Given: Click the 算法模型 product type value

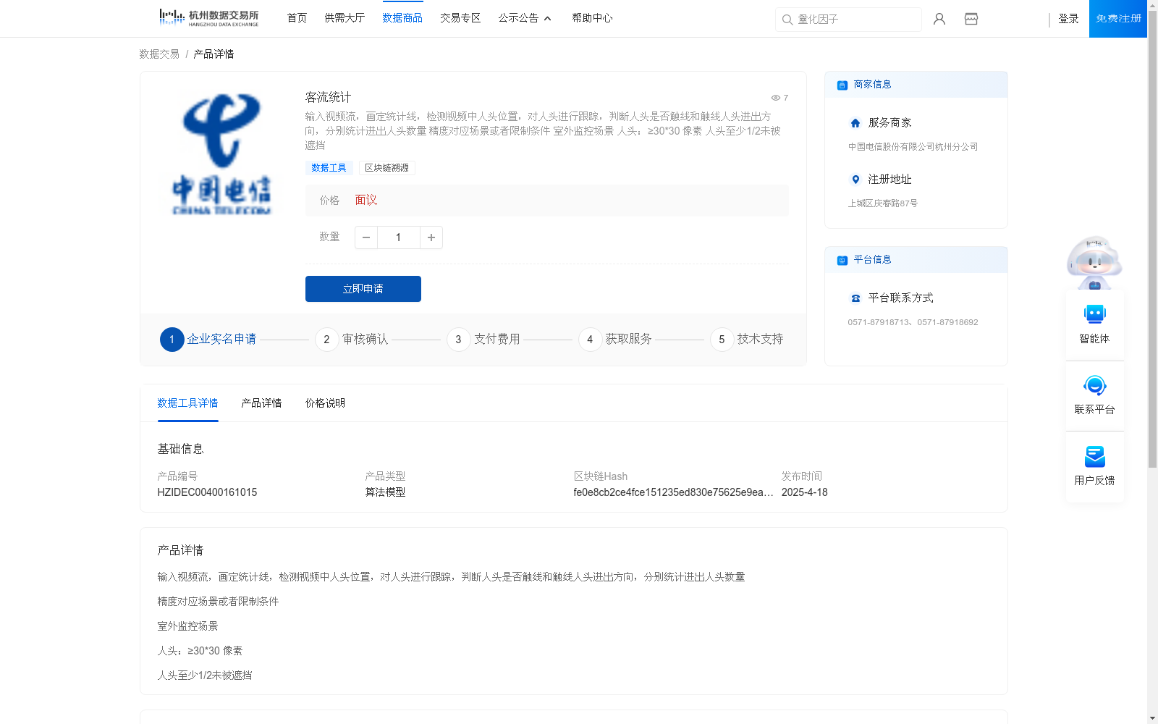Looking at the screenshot, I should click(385, 492).
